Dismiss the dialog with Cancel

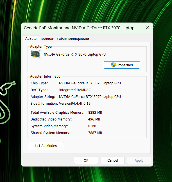(113, 160)
